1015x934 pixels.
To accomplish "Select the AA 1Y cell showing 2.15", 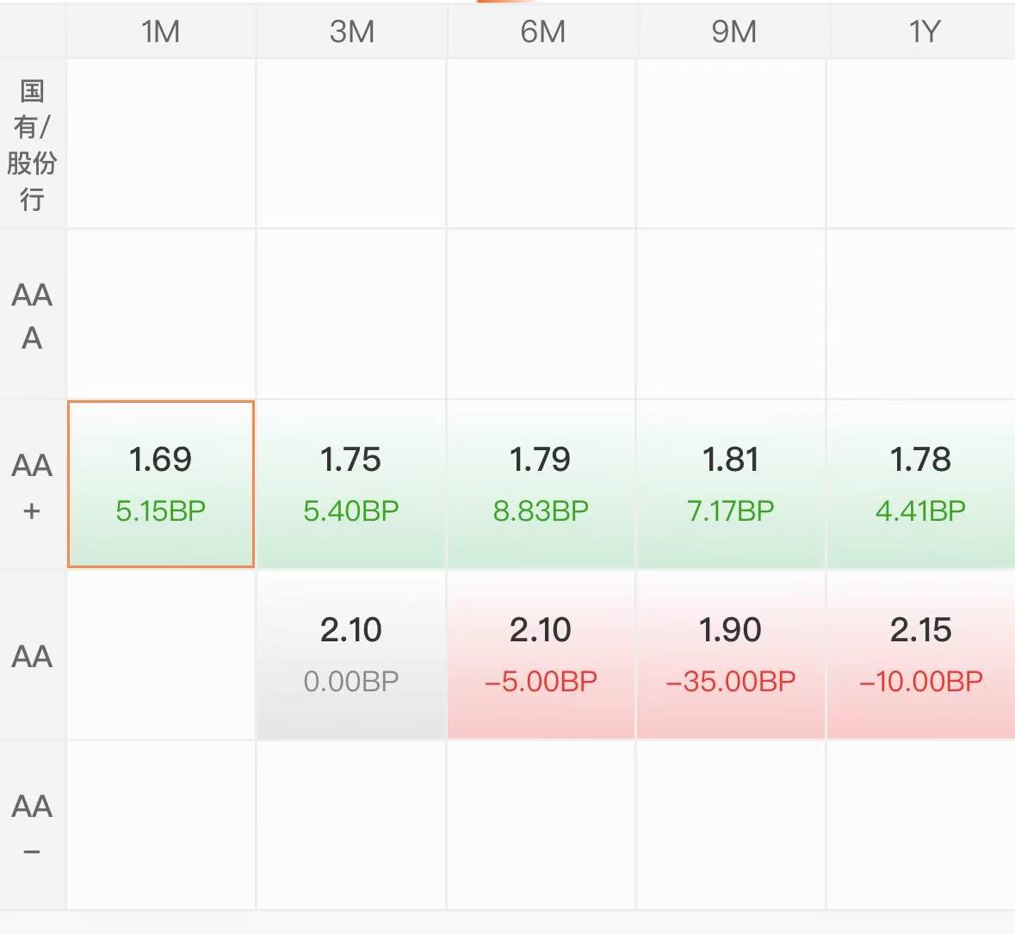I will pos(920,654).
